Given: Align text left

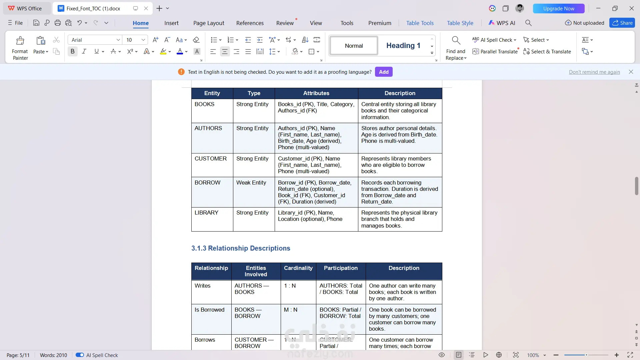Looking at the screenshot, I should point(213,51).
